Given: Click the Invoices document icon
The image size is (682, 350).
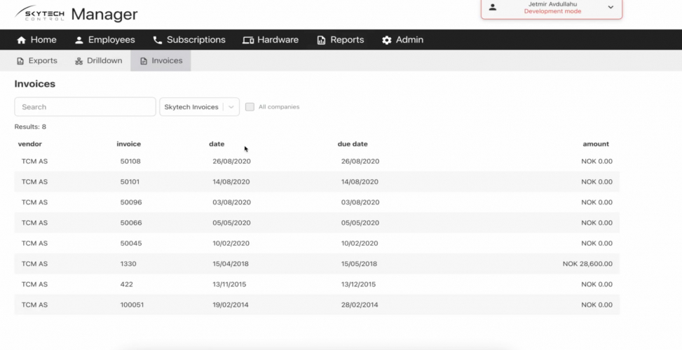Looking at the screenshot, I should 144,61.
